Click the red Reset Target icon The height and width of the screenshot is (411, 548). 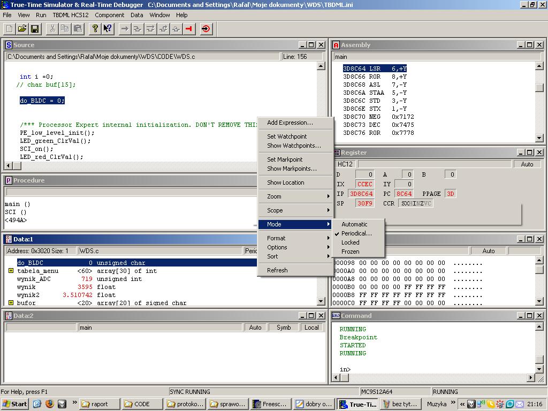click(206, 29)
